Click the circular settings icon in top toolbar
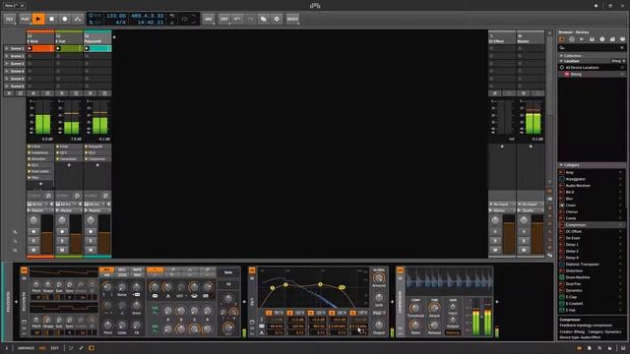This screenshot has height=354, width=630. tap(277, 19)
